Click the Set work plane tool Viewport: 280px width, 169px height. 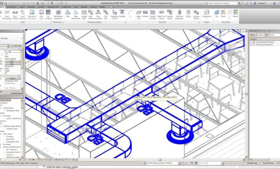coord(217,14)
